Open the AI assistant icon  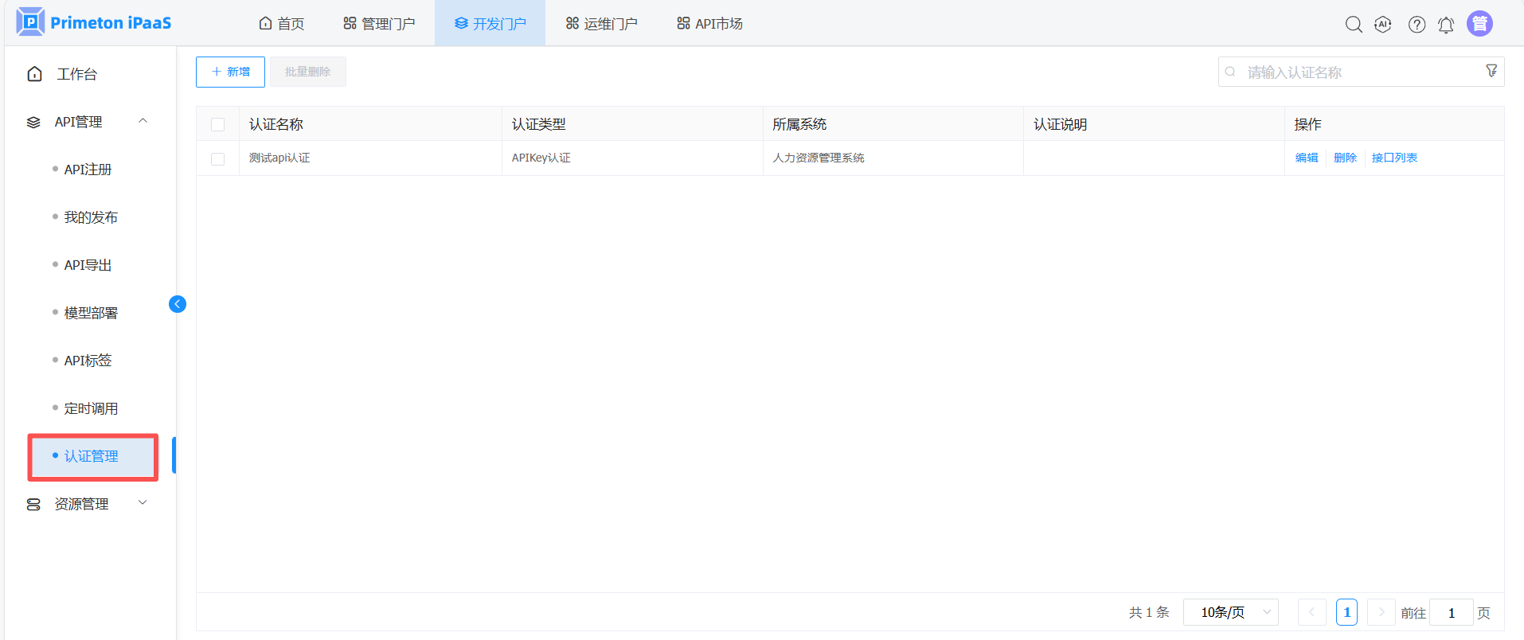[1383, 25]
